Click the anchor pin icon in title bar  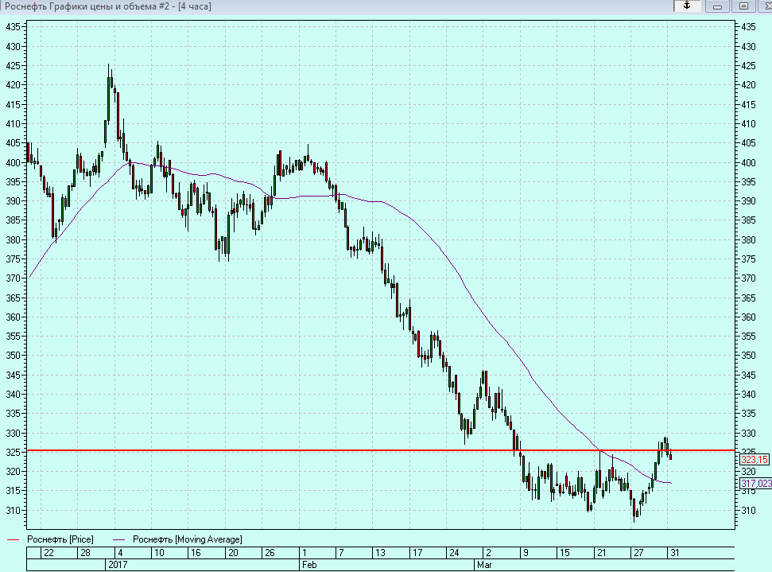click(x=687, y=6)
